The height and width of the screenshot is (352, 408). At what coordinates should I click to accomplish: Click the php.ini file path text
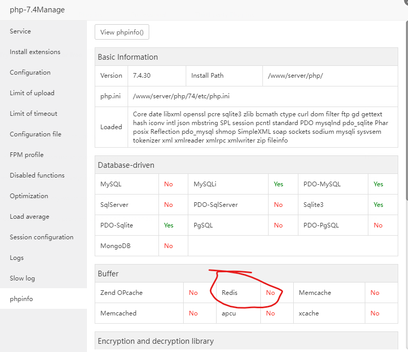pyautogui.click(x=181, y=96)
